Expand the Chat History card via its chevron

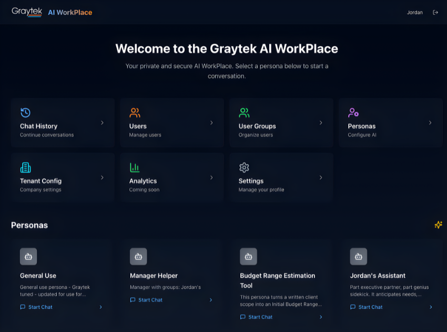coord(102,122)
